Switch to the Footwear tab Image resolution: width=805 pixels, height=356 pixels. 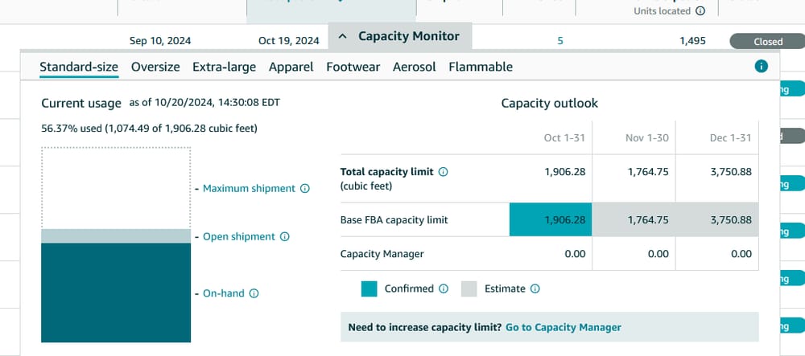pos(353,67)
